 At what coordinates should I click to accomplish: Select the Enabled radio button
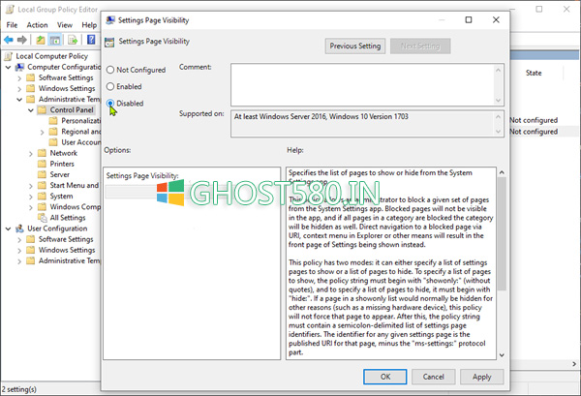[110, 86]
